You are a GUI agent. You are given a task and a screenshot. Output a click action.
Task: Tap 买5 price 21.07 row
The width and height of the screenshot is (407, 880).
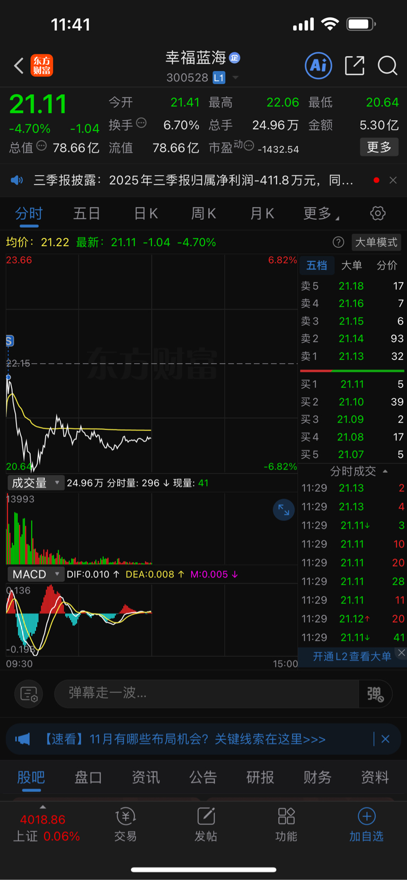click(x=352, y=454)
